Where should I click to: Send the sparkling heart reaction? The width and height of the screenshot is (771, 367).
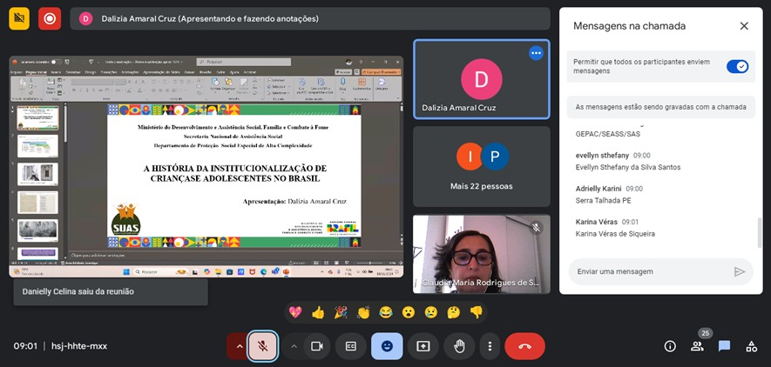coord(295,312)
